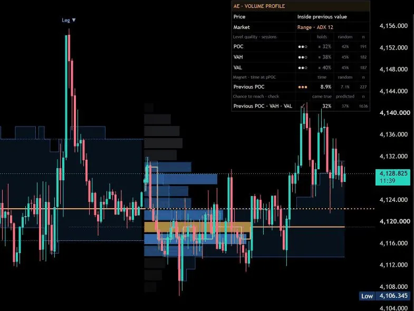Click the '≈ 32%' holds value for POC

point(324,46)
